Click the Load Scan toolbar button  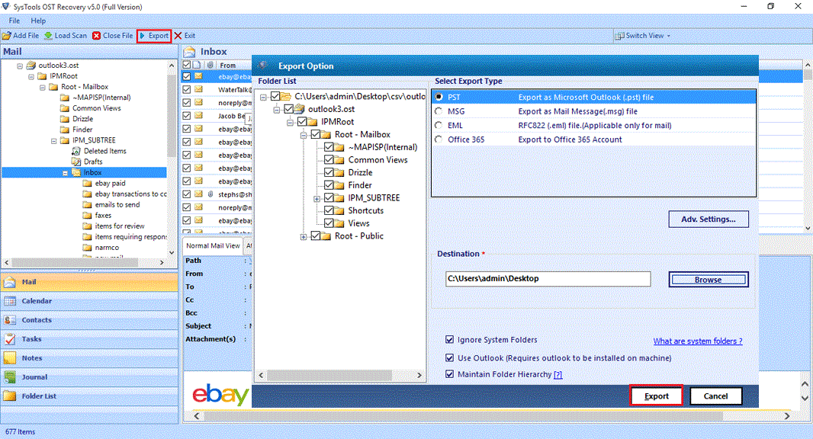66,36
